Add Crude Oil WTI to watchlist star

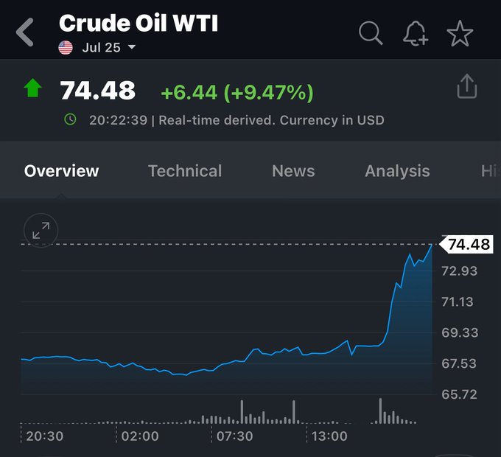click(x=460, y=33)
